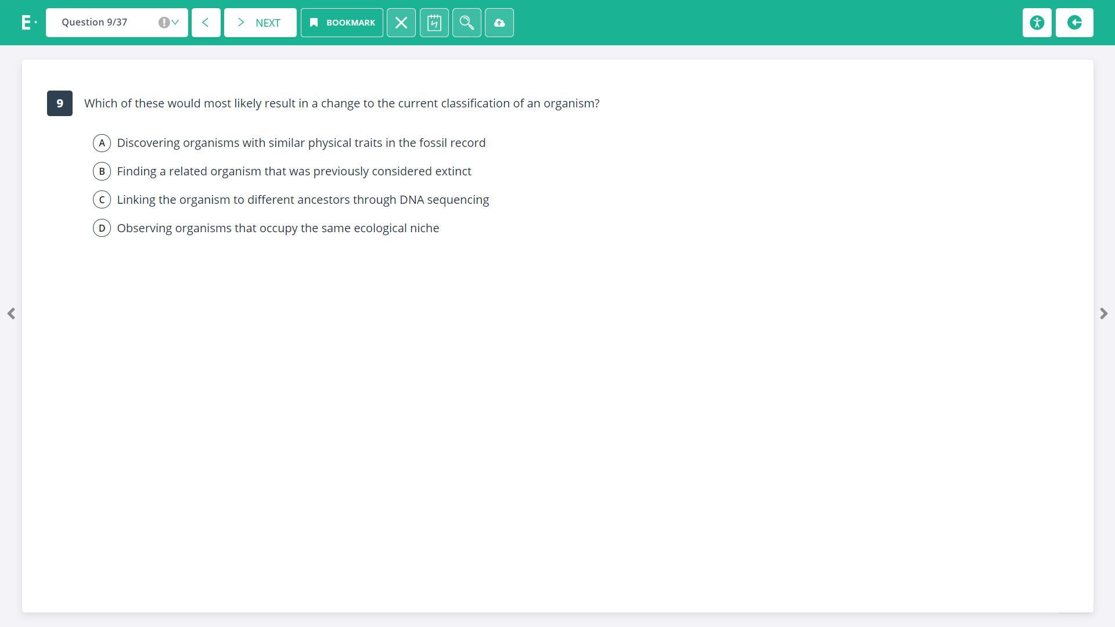
Task: Click the NEXT button
Action: click(x=260, y=23)
